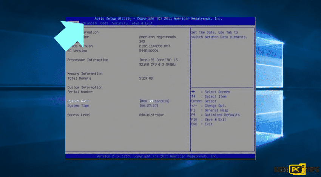Click the Processor Information label
The height and width of the screenshot is (177, 321).
coord(88,60)
